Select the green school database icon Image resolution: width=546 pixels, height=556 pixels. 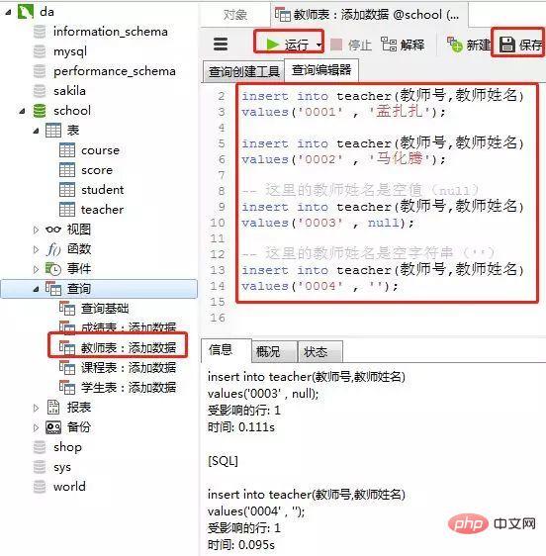tap(40, 111)
